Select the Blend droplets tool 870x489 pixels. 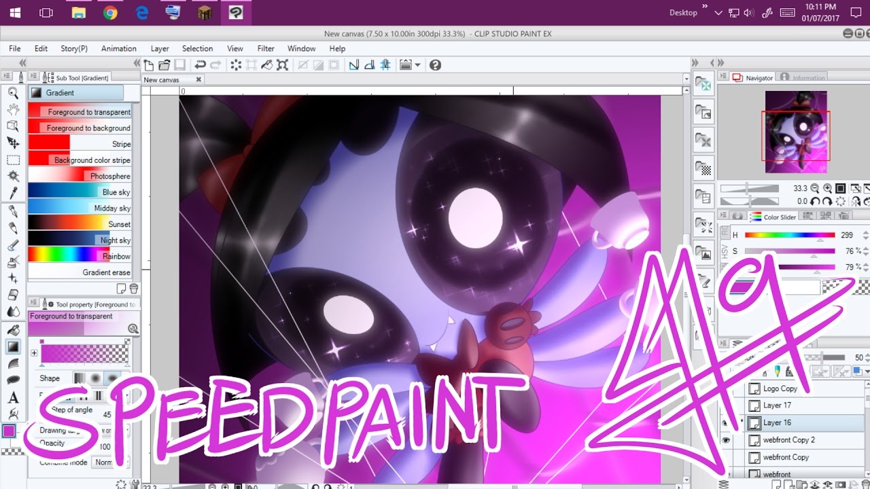pos(13,312)
